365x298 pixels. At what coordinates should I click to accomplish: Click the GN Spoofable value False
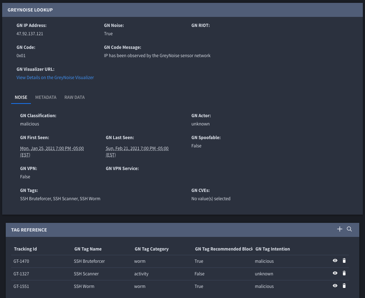tap(196, 146)
